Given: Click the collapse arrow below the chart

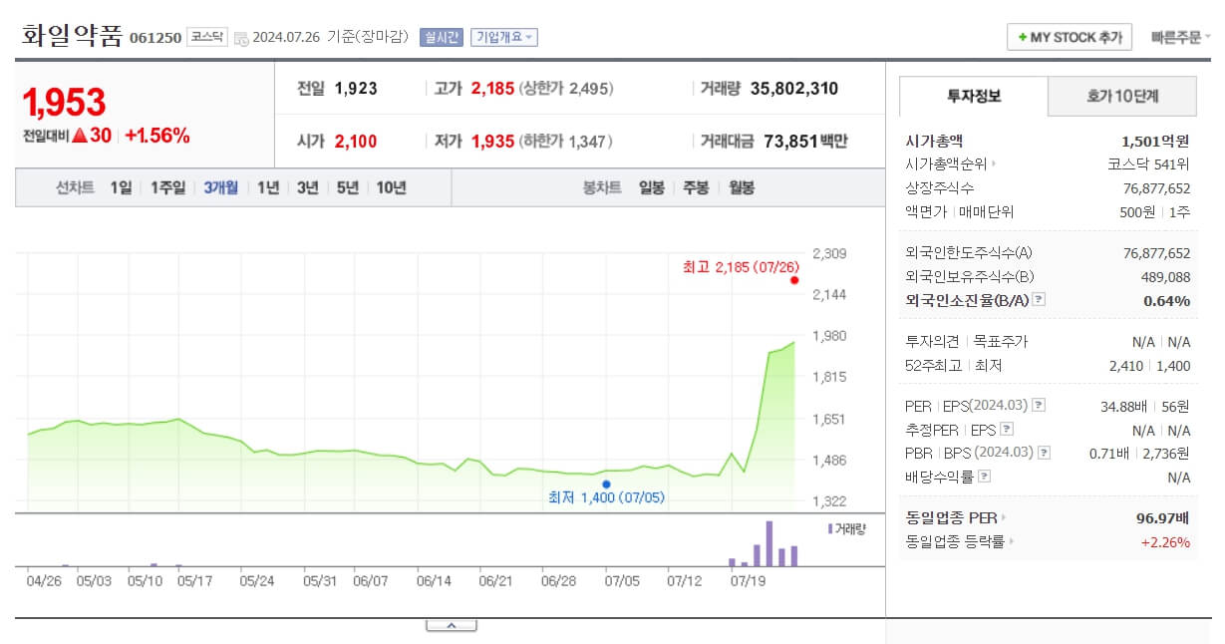Looking at the screenshot, I should pyautogui.click(x=454, y=624).
